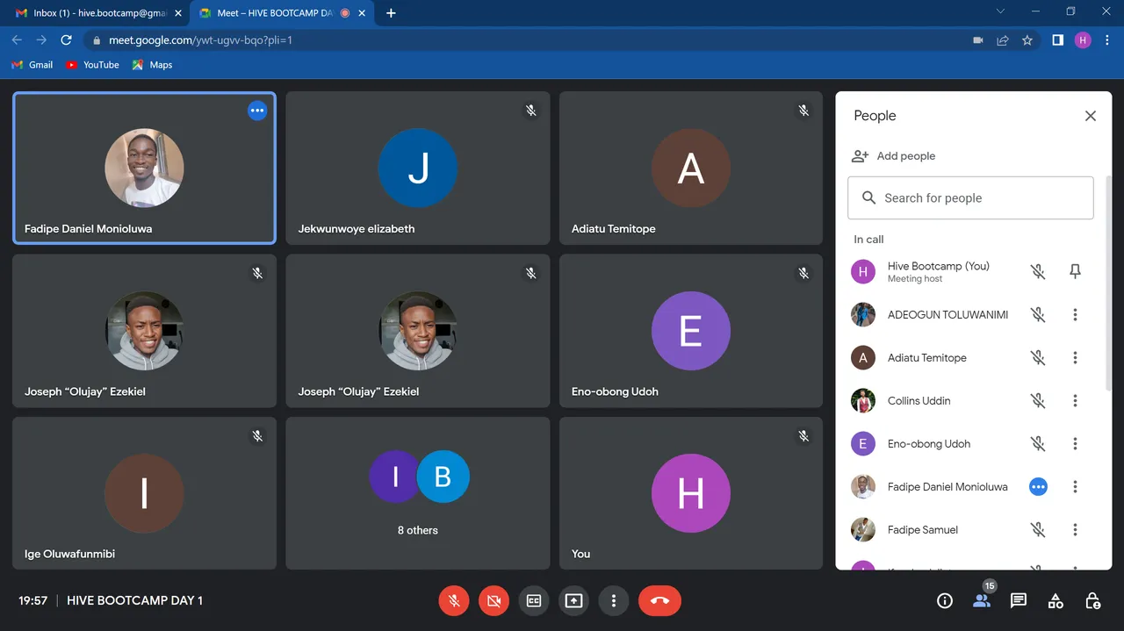Screen dimensions: 1124x631
Task: Close the People panel
Action: tap(1091, 116)
